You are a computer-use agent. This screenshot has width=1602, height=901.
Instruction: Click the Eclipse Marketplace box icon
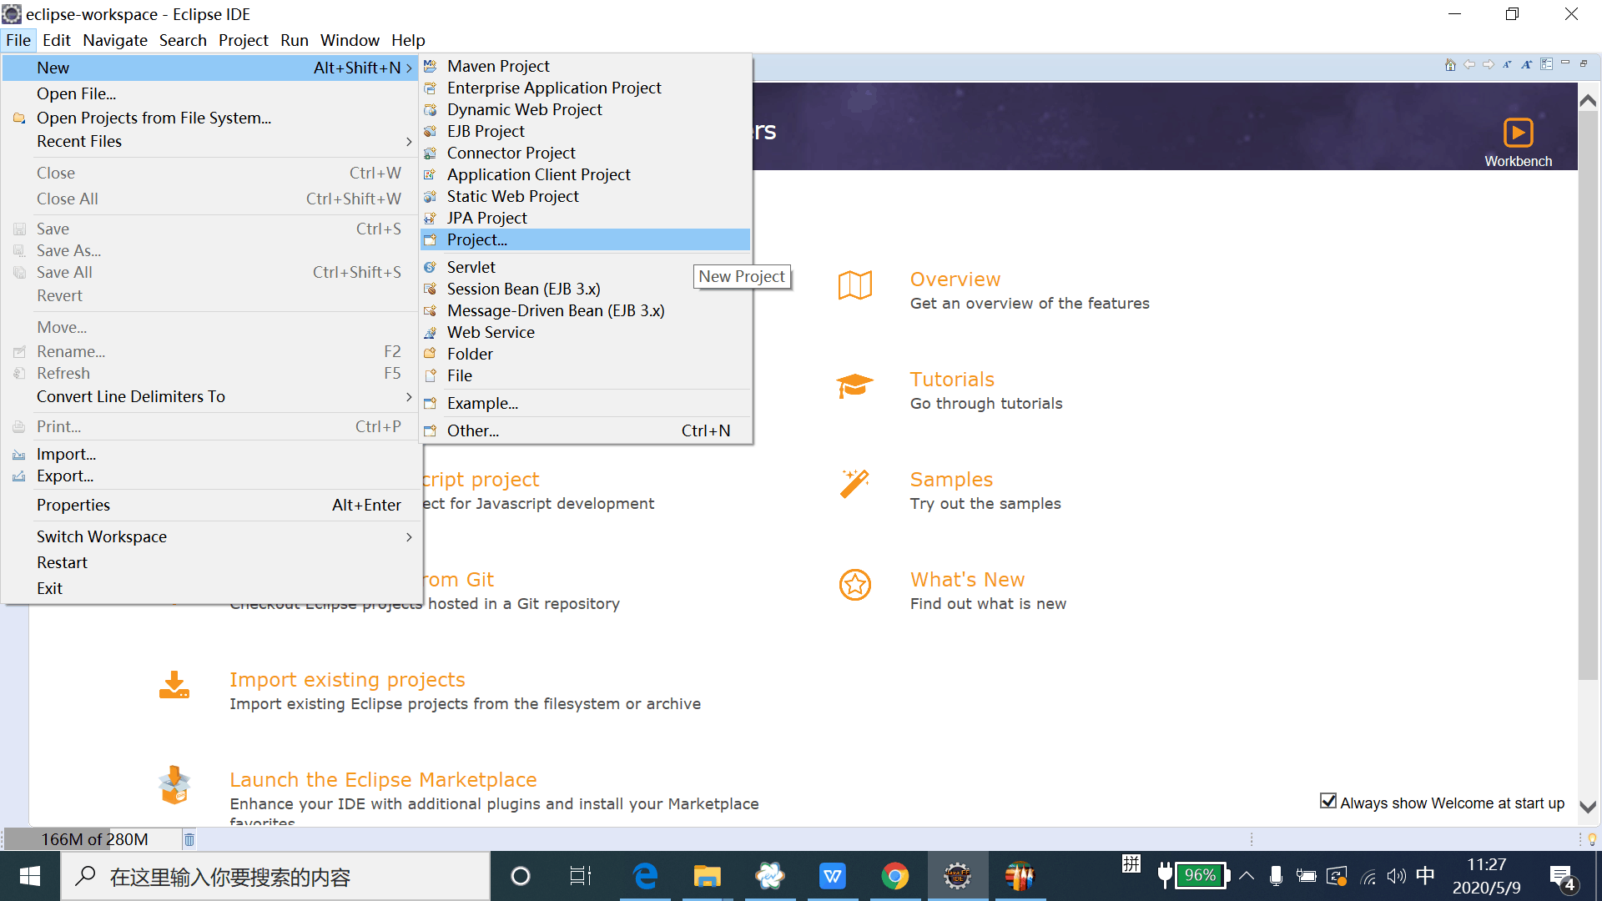click(174, 785)
